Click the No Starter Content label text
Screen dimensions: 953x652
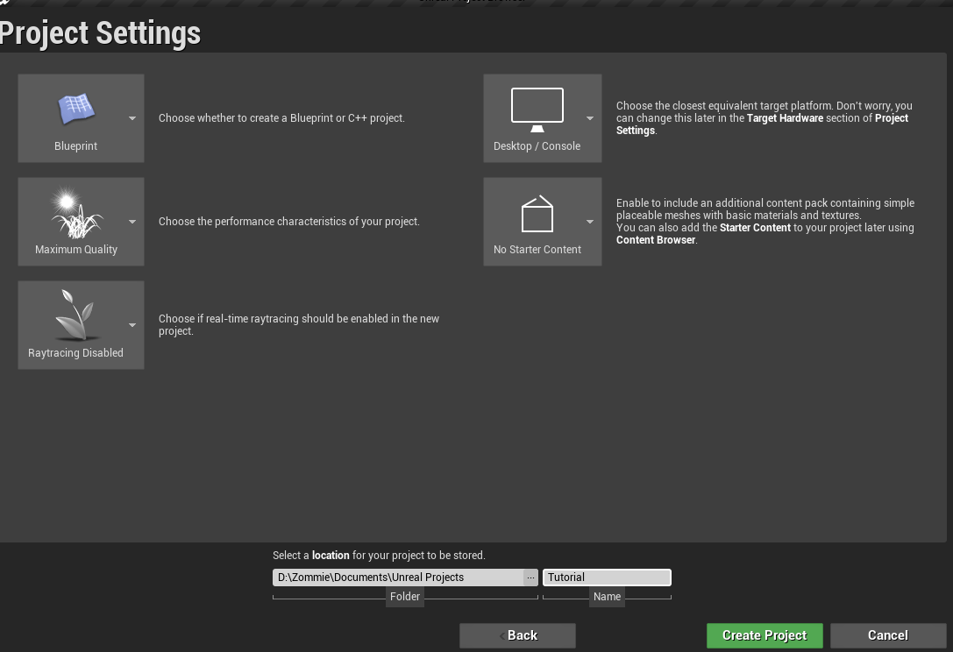pos(537,249)
